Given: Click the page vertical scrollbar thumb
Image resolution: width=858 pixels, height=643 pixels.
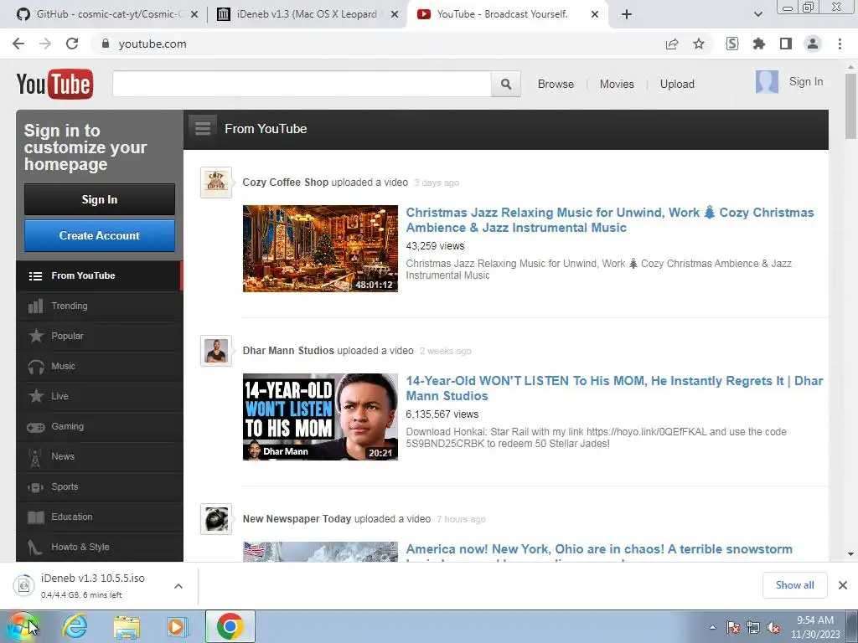Looking at the screenshot, I should click(850, 106).
